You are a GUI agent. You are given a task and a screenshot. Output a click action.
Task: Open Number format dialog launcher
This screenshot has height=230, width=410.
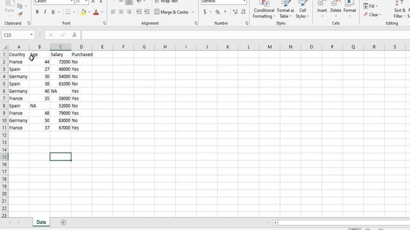247,23
